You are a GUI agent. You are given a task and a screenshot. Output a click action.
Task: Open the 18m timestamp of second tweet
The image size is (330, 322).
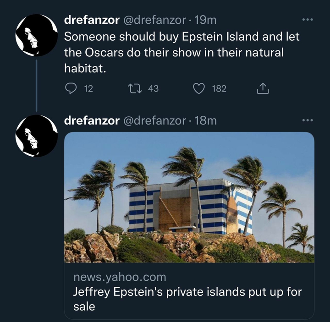click(205, 121)
